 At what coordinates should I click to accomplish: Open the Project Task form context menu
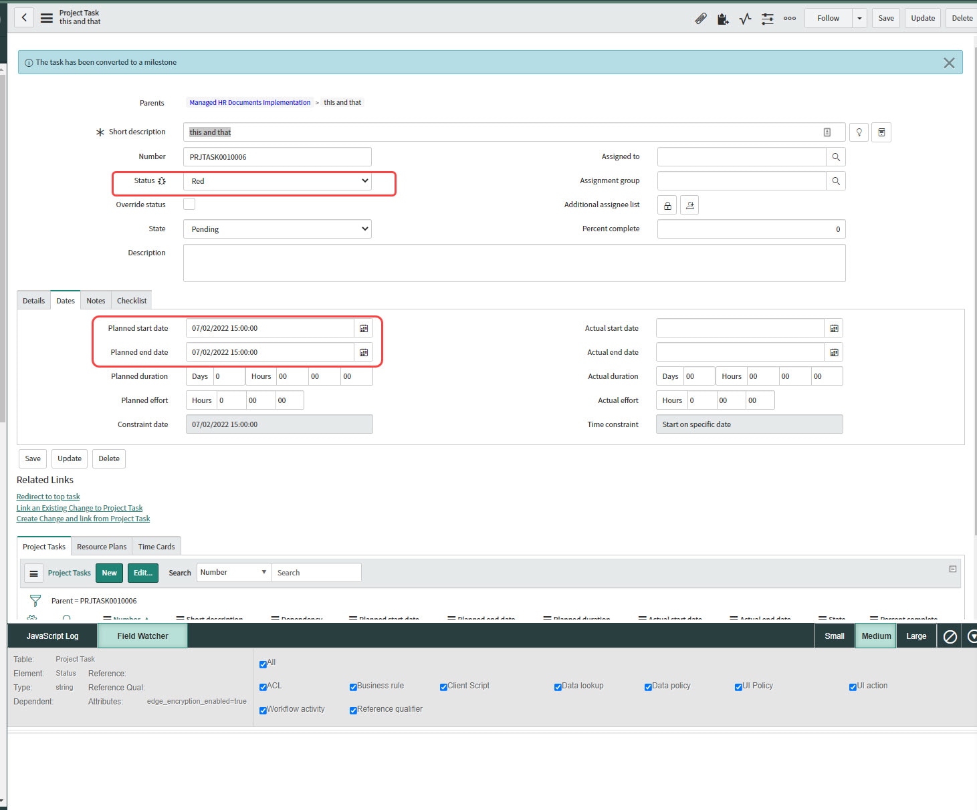47,18
